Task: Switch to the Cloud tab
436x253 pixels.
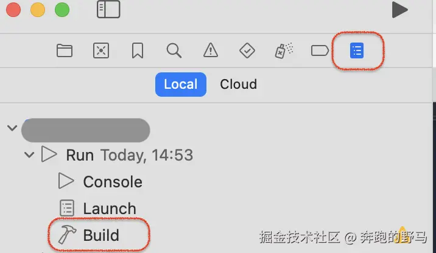Action: 238,85
